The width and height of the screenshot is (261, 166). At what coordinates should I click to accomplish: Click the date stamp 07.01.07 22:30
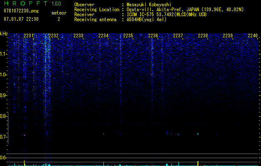click(x=21, y=19)
